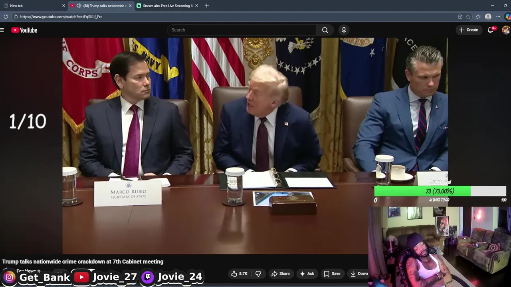The width and height of the screenshot is (511, 287).
Task: Switch to Streamlabs Free Live Streaming tab
Action: [167, 6]
